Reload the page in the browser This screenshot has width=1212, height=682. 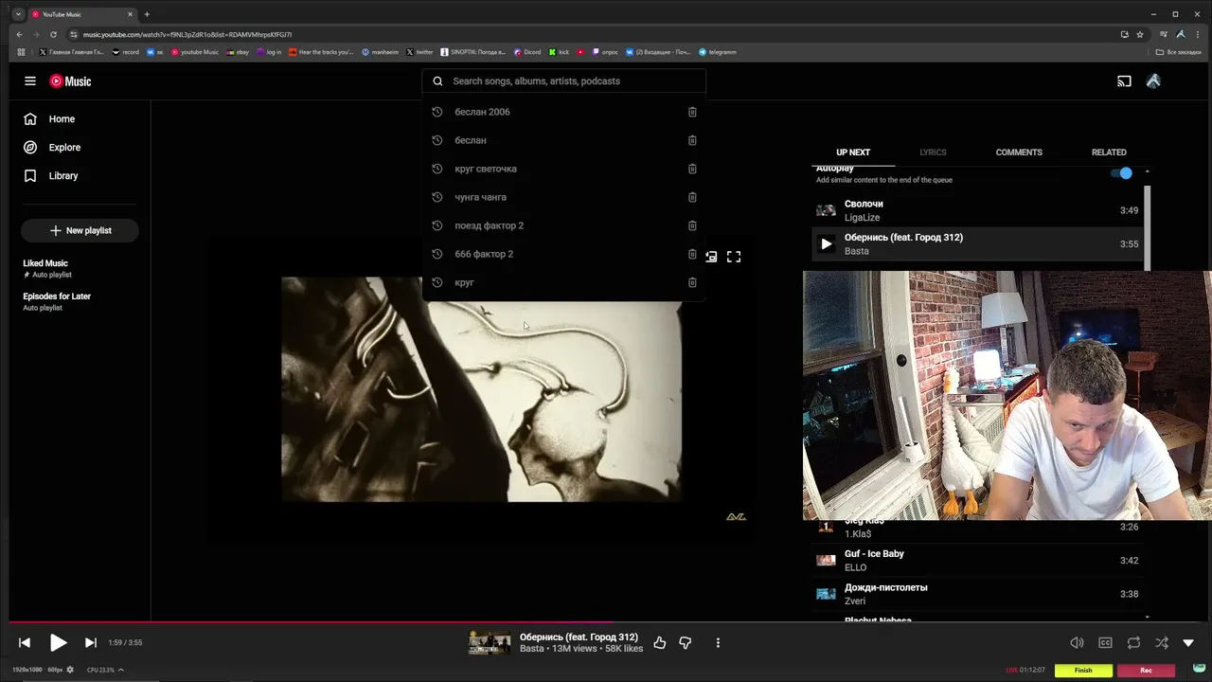click(x=53, y=35)
